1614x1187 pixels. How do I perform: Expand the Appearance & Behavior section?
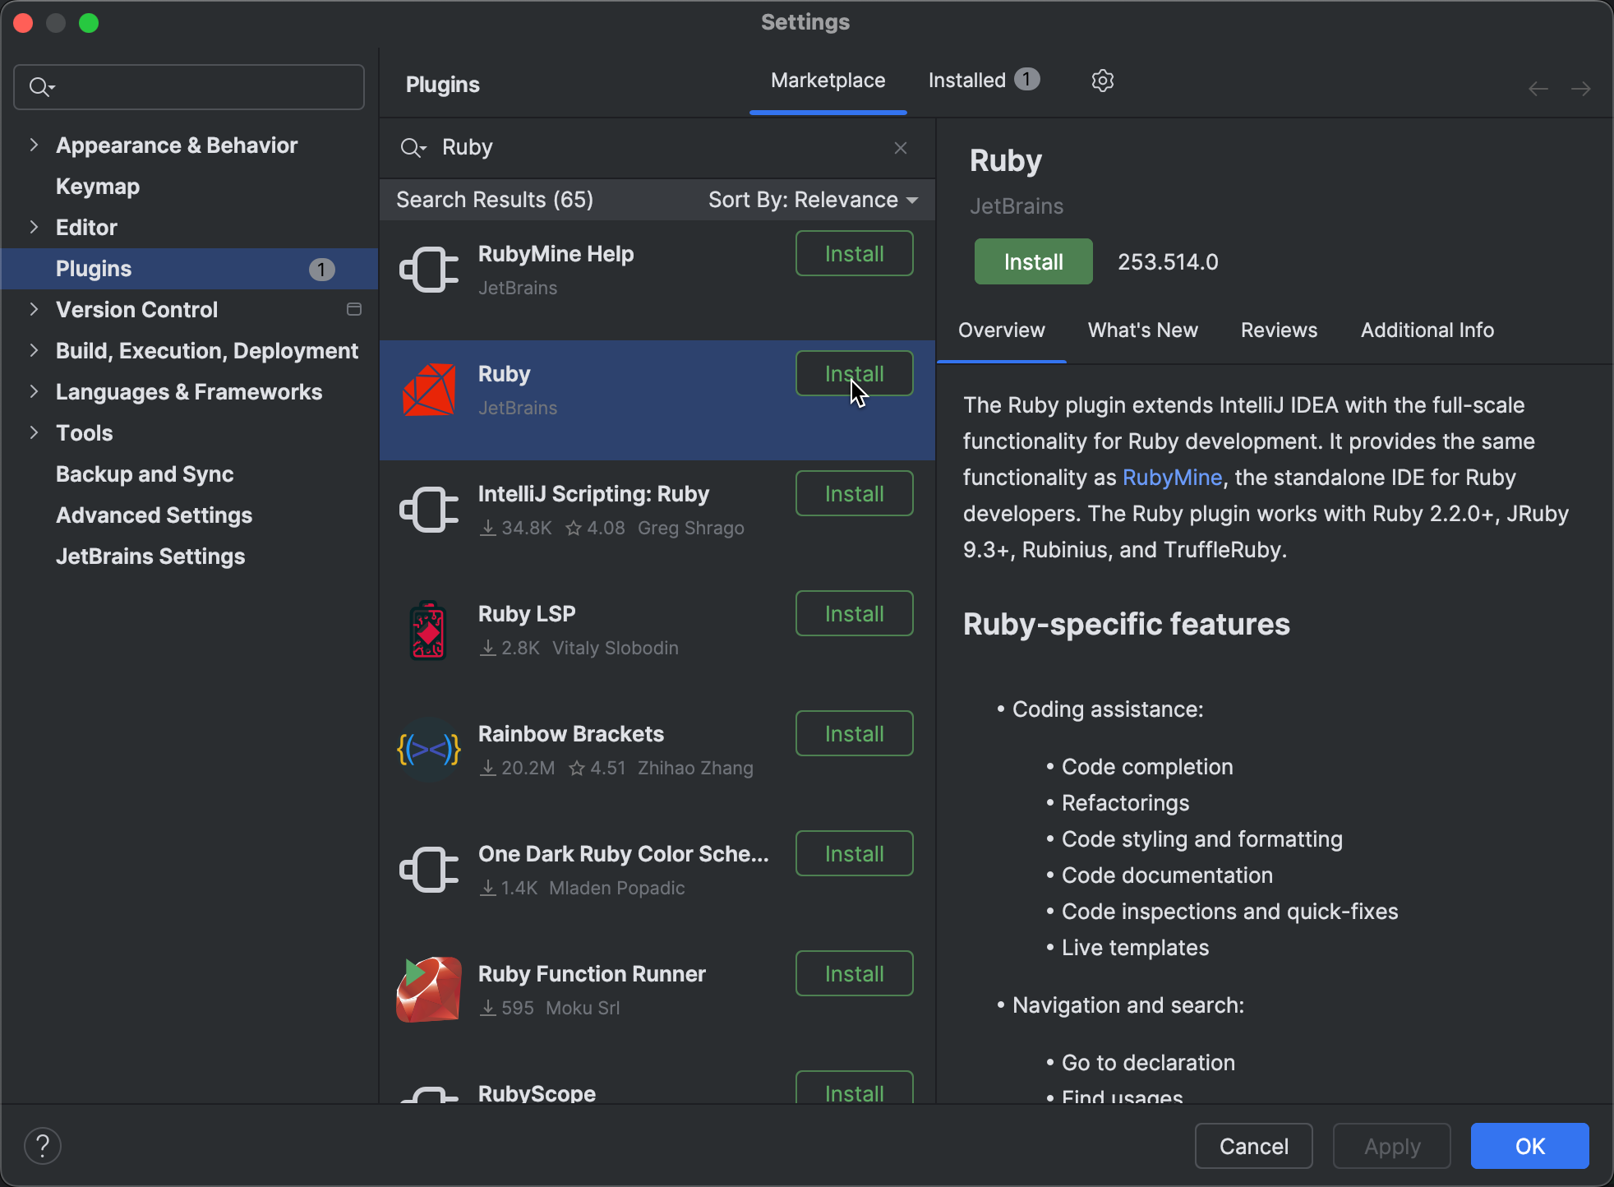click(x=34, y=145)
